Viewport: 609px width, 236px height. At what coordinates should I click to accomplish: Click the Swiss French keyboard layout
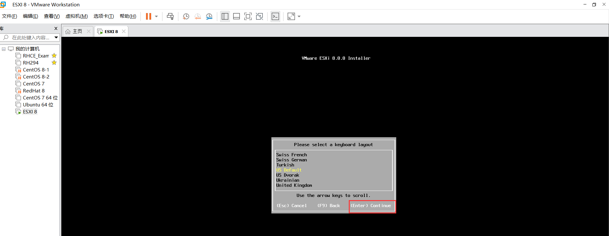[291, 155]
